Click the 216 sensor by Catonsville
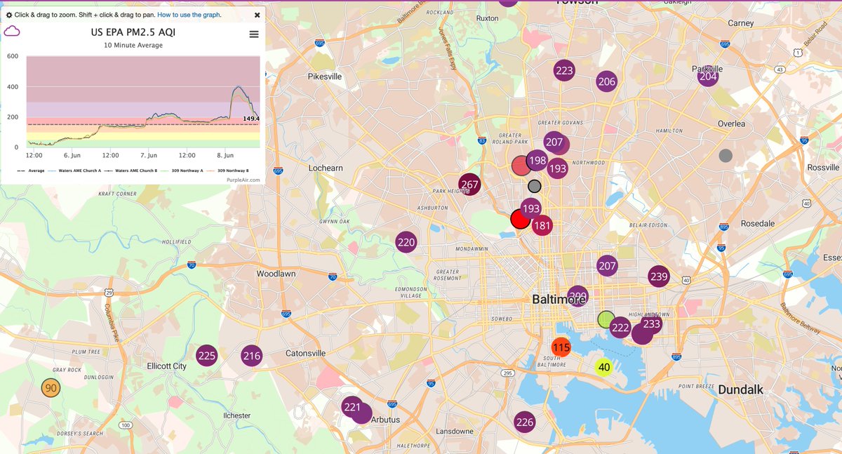The height and width of the screenshot is (454, 842). pyautogui.click(x=251, y=356)
